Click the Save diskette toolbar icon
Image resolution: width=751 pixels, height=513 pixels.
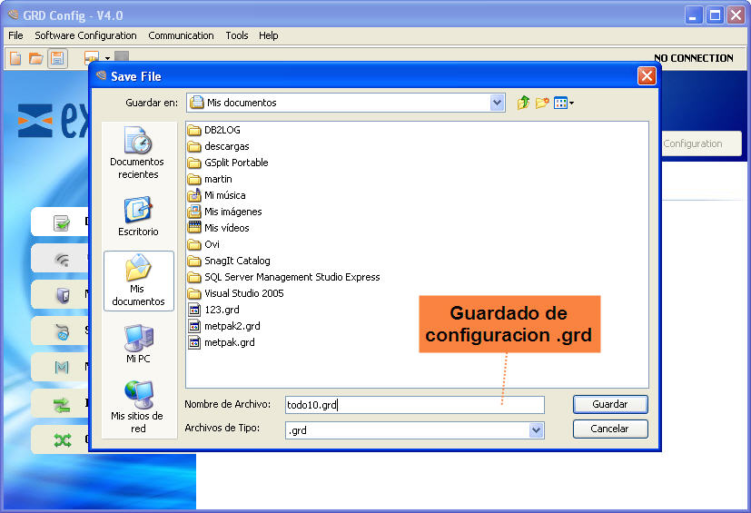coord(56,58)
